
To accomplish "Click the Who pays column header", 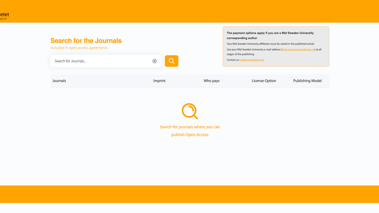I will tap(212, 81).
